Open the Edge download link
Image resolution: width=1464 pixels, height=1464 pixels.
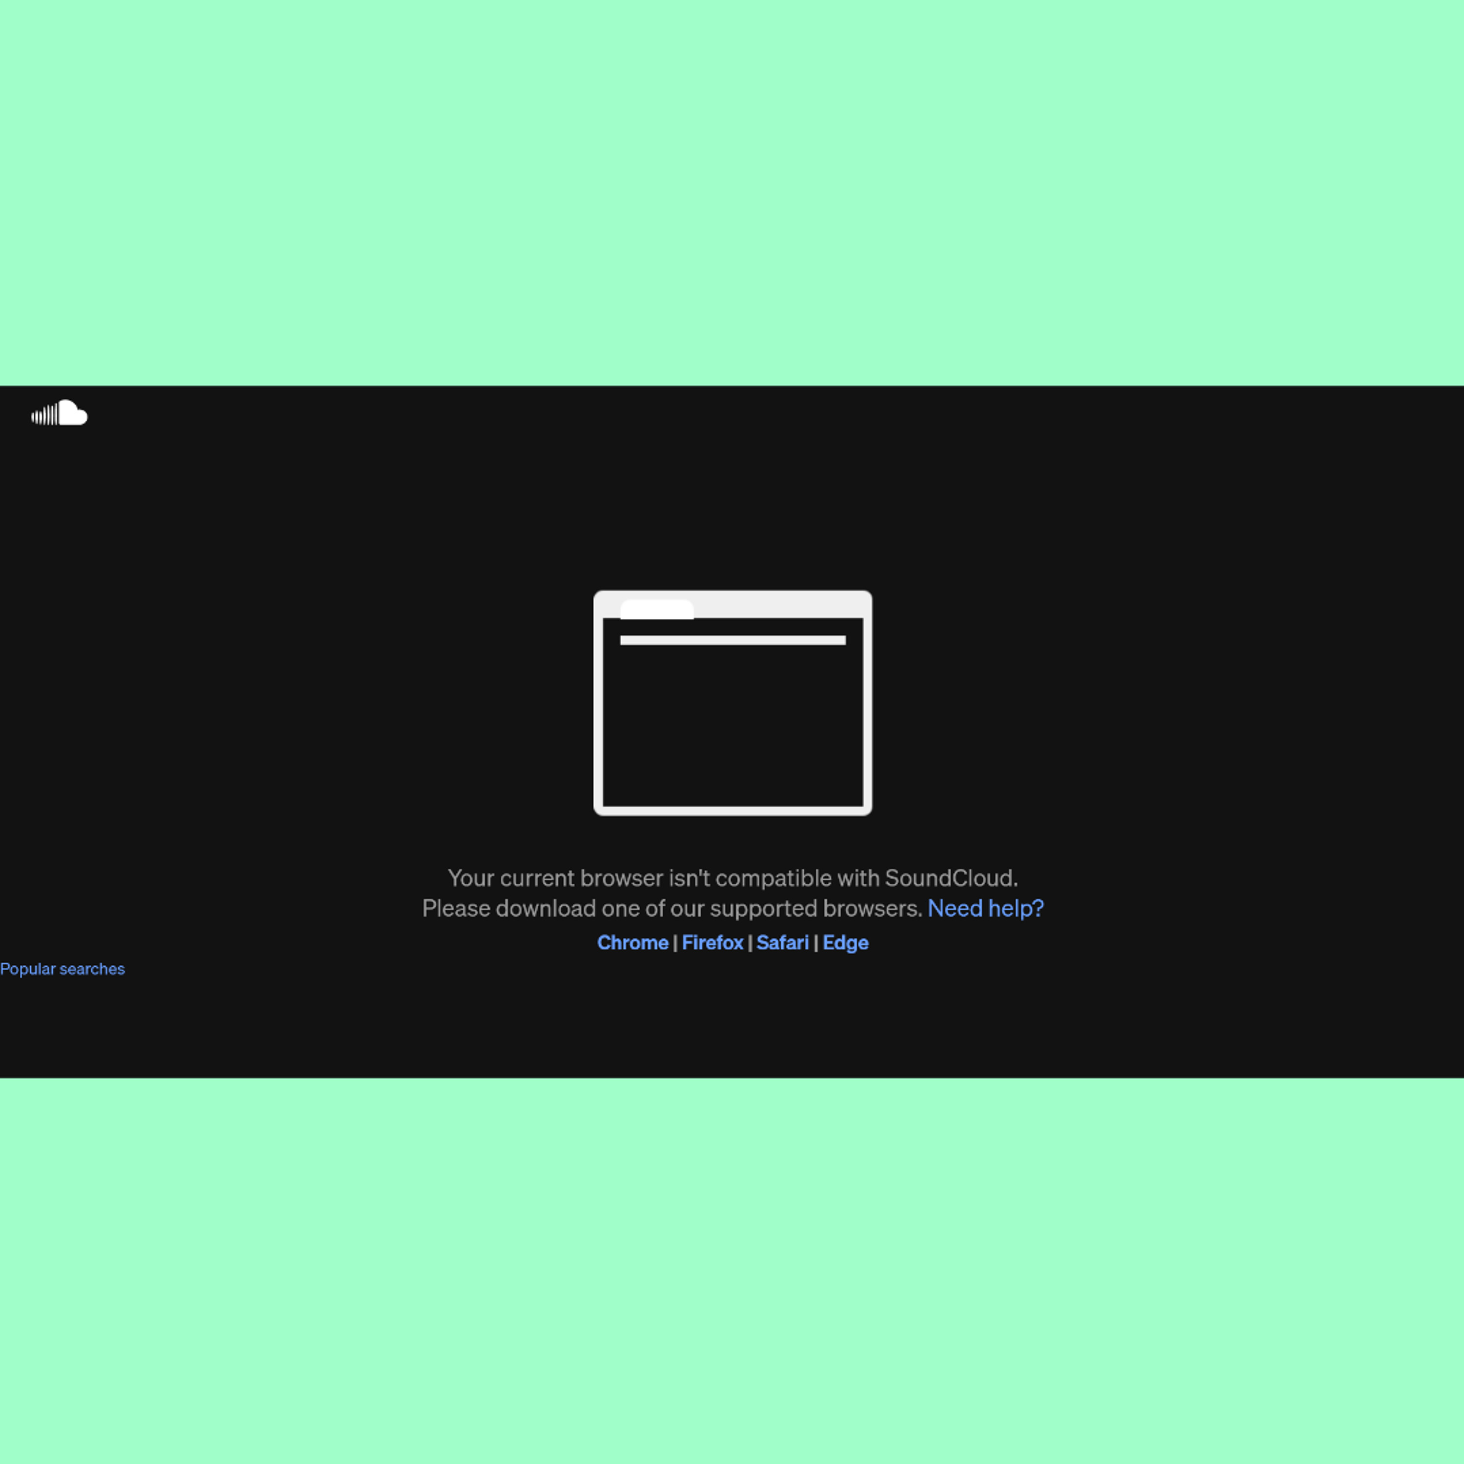[x=846, y=943]
